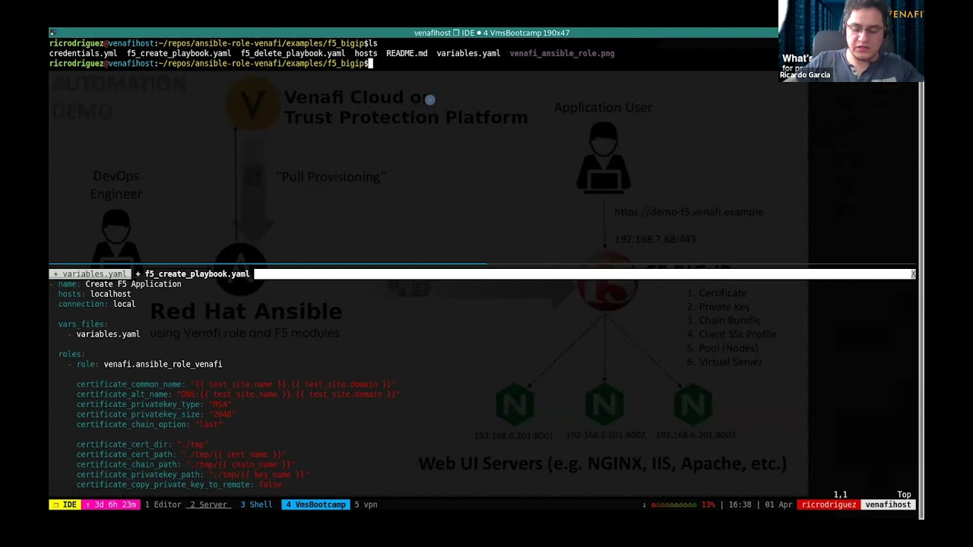Click the connection: local line
Viewport: 973px width, 547px height.
(x=97, y=304)
